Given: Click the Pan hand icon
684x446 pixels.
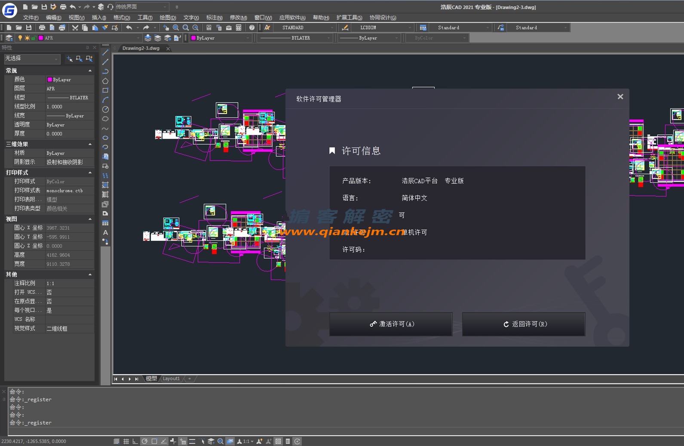Looking at the screenshot, I should [x=166, y=28].
